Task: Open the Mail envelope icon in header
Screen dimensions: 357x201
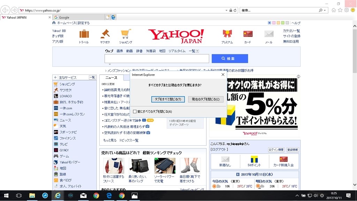Action: point(269,34)
